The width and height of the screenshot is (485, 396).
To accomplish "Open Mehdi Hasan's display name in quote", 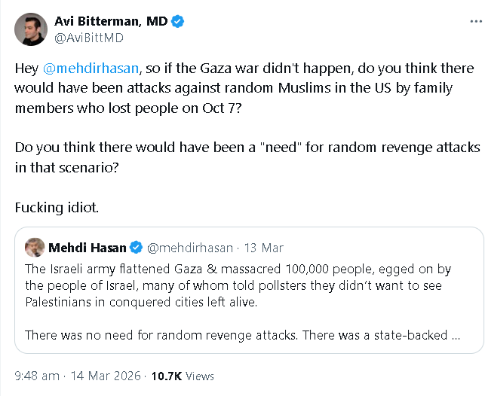I will pyautogui.click(x=87, y=248).
